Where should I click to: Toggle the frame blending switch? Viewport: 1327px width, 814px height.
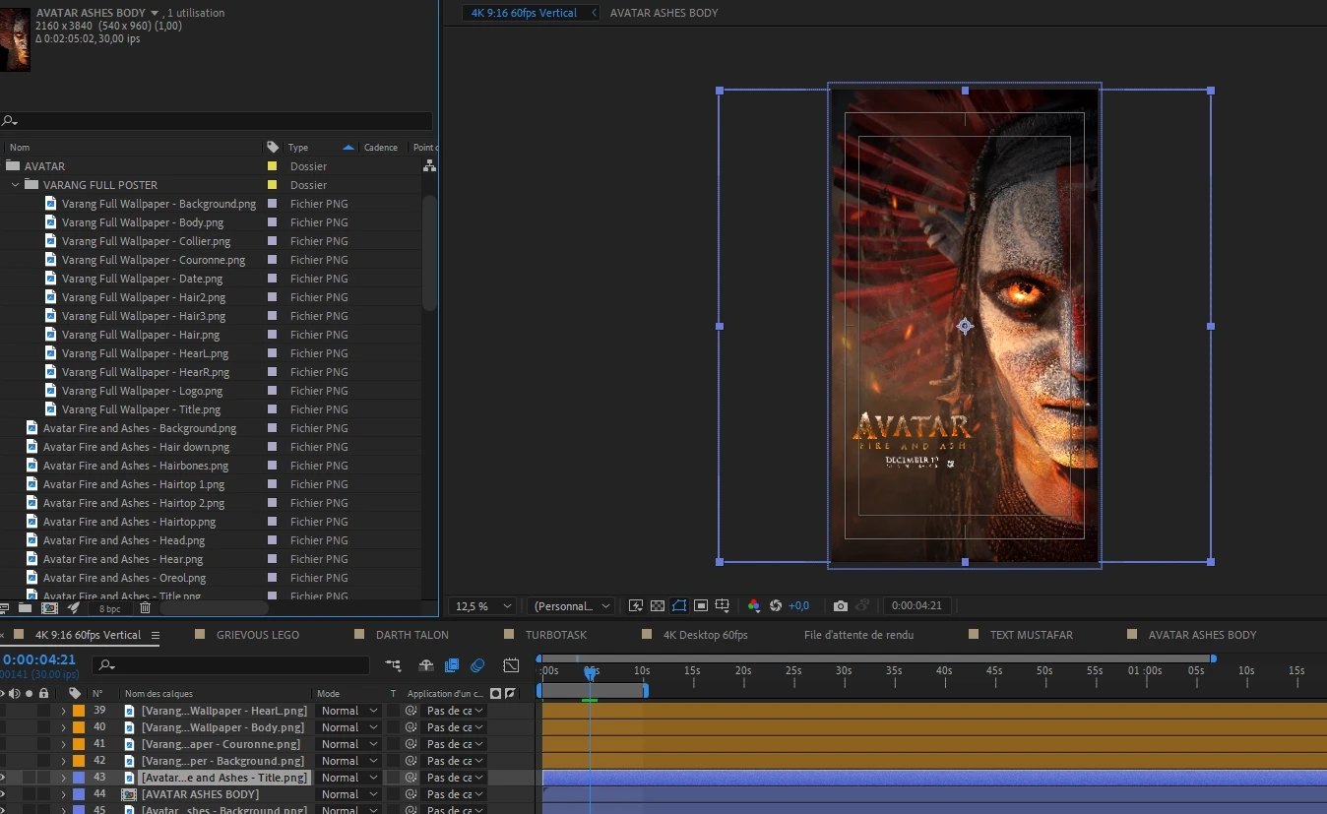(x=452, y=665)
